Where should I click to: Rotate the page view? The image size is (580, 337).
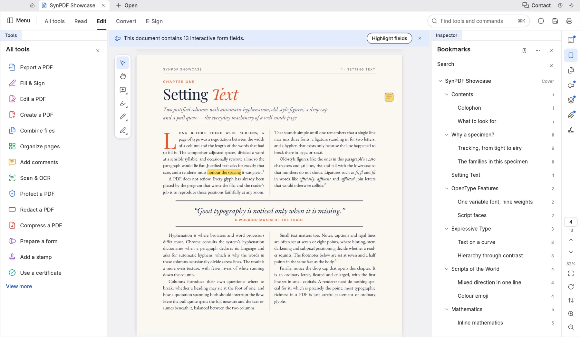(571, 287)
